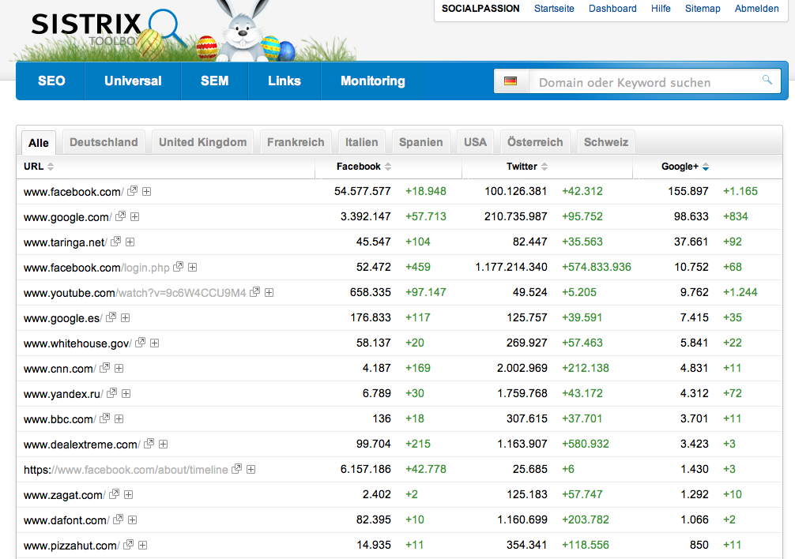Sort table by Twitter column arrows
This screenshot has height=559, width=795.
[x=544, y=167]
